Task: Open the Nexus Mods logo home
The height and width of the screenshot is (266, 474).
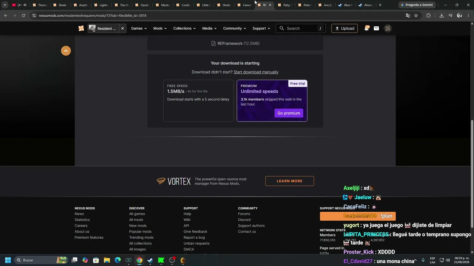Action: (81, 28)
